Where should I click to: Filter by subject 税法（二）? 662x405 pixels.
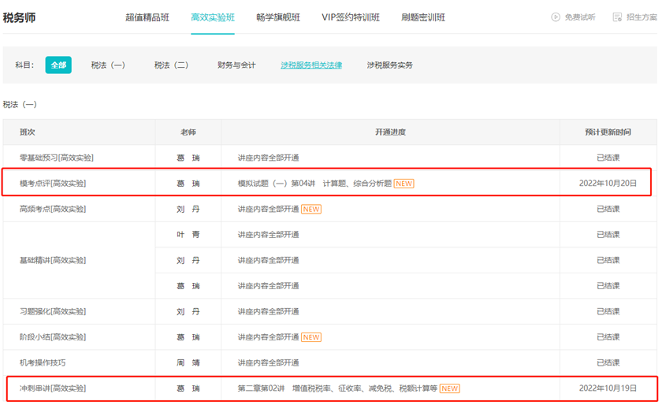pyautogui.click(x=171, y=65)
